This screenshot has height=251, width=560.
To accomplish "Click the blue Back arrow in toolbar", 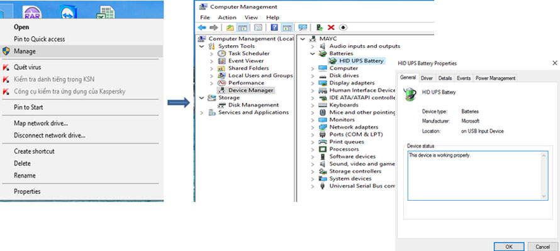I will pyautogui.click(x=202, y=28).
